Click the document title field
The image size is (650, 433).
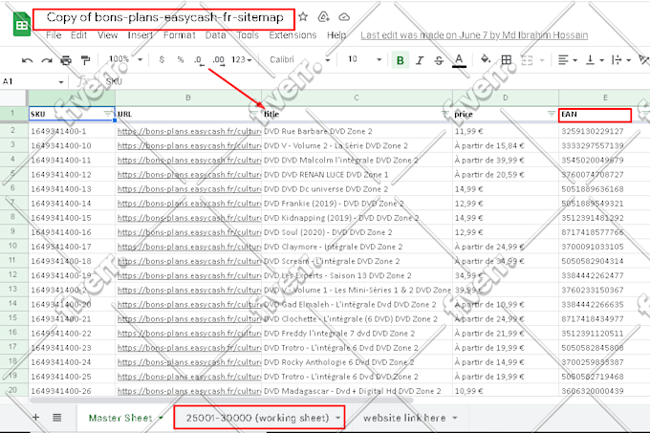(x=164, y=17)
